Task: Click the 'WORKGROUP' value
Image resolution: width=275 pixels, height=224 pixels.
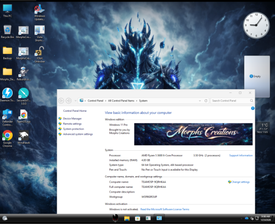Action: (x=149, y=197)
